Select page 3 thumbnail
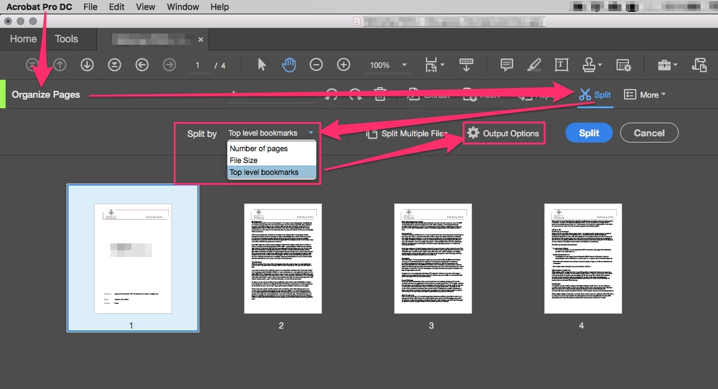The image size is (718, 389). [433, 258]
